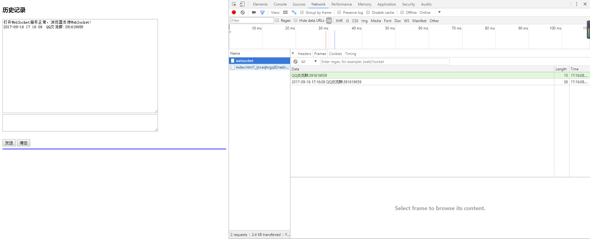Tick the Group by frame checkbox
This screenshot has height=239, width=590.
[302, 12]
